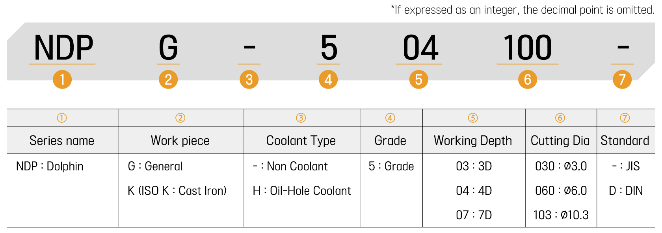Select the K (ISO K : Cast Iron) entry
Viewport: 662px width, 233px height.
(x=177, y=191)
